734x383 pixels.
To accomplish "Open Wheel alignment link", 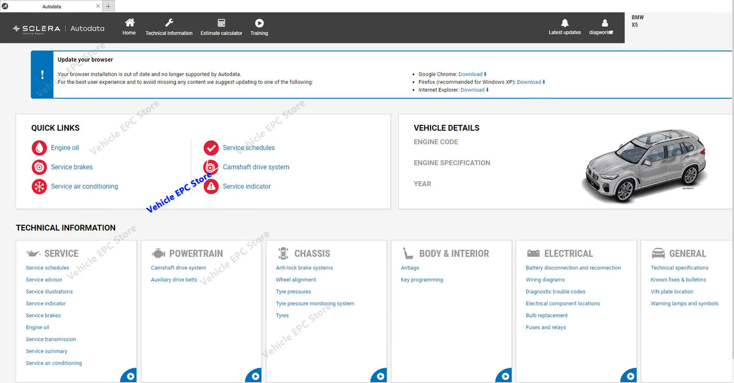I will pos(296,280).
